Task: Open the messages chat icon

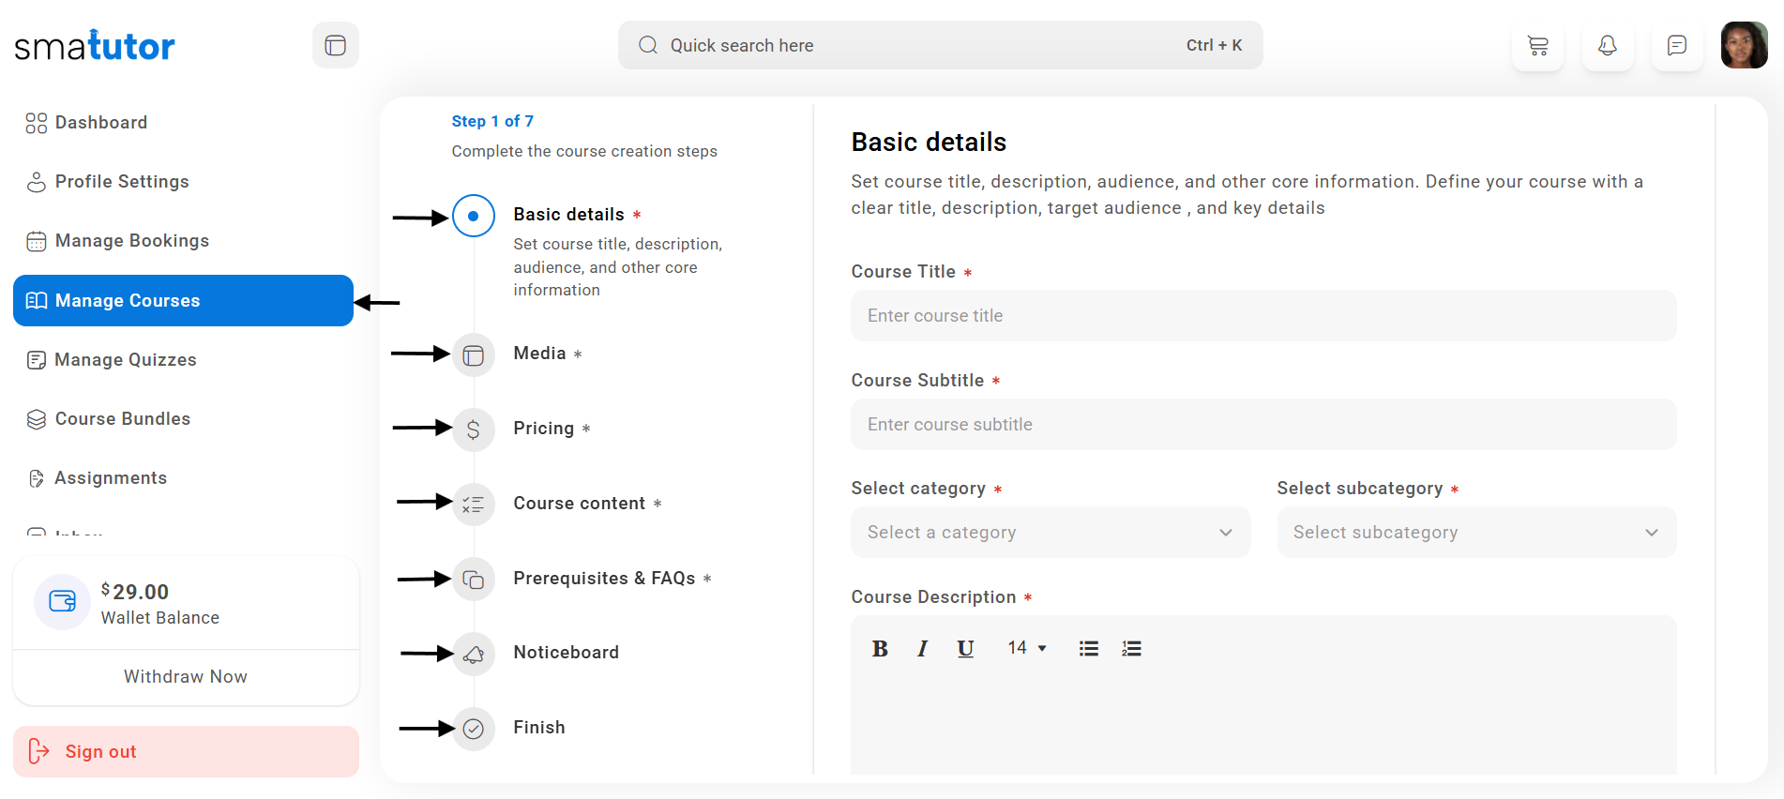Action: pyautogui.click(x=1676, y=46)
